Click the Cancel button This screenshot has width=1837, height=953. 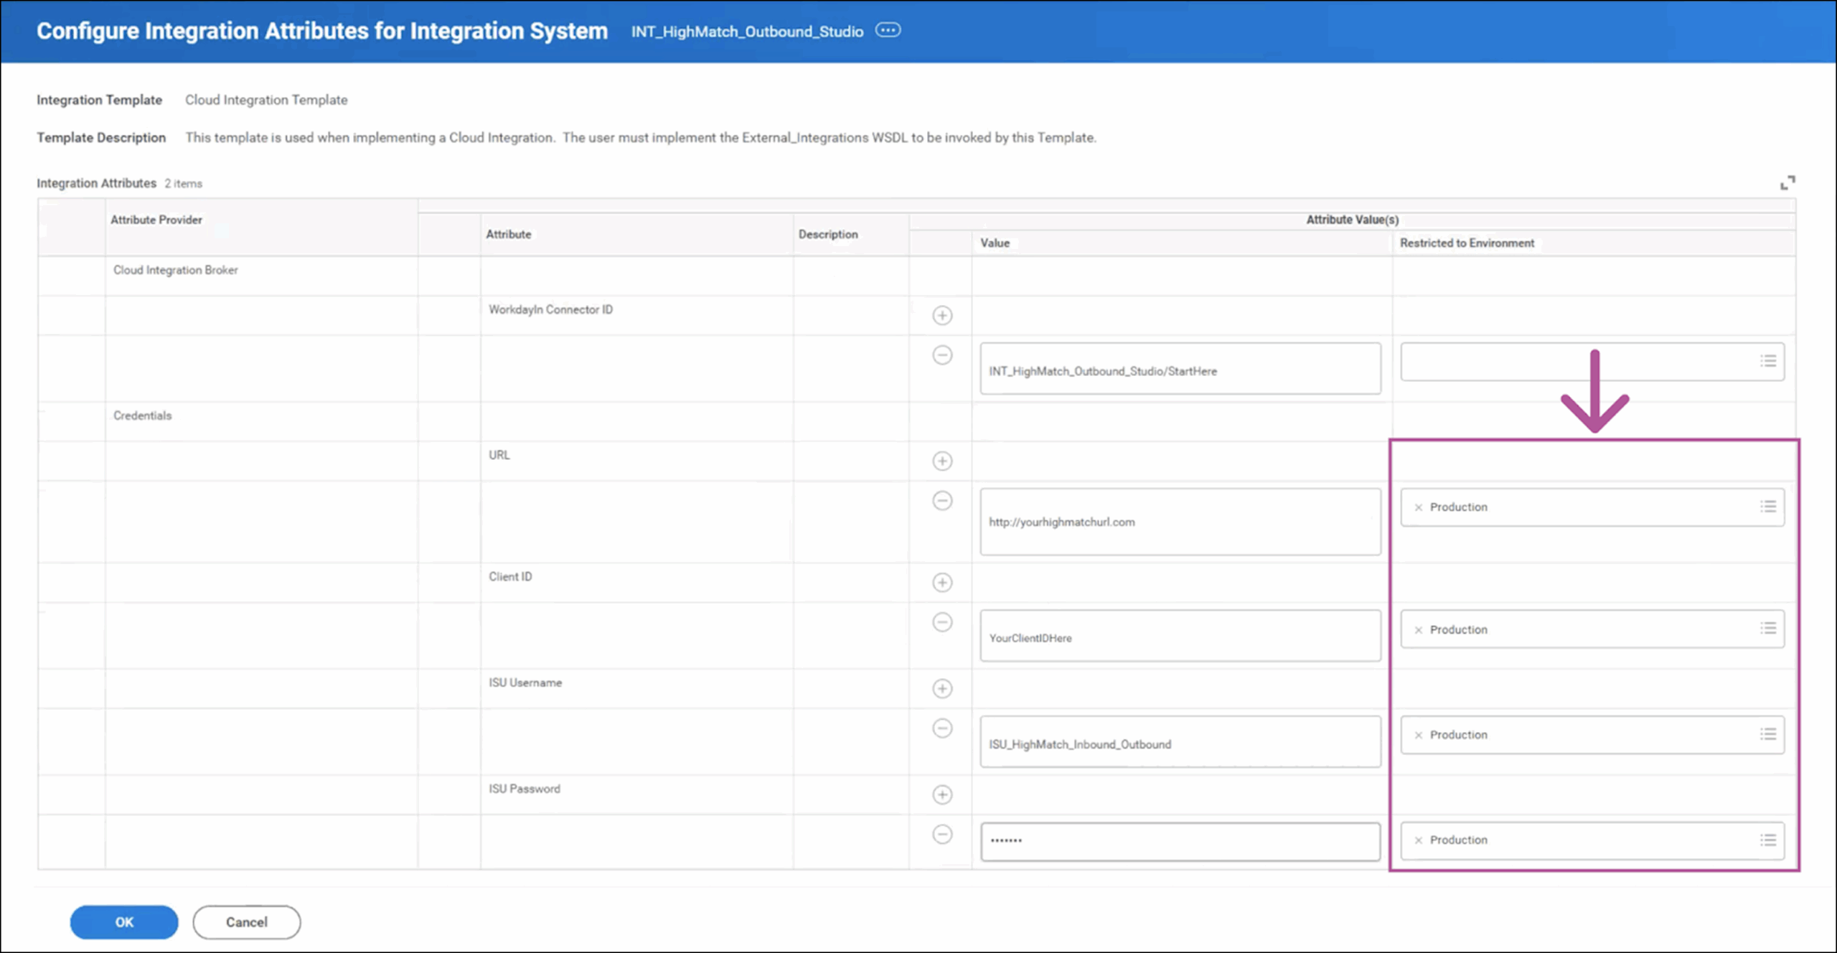[246, 922]
